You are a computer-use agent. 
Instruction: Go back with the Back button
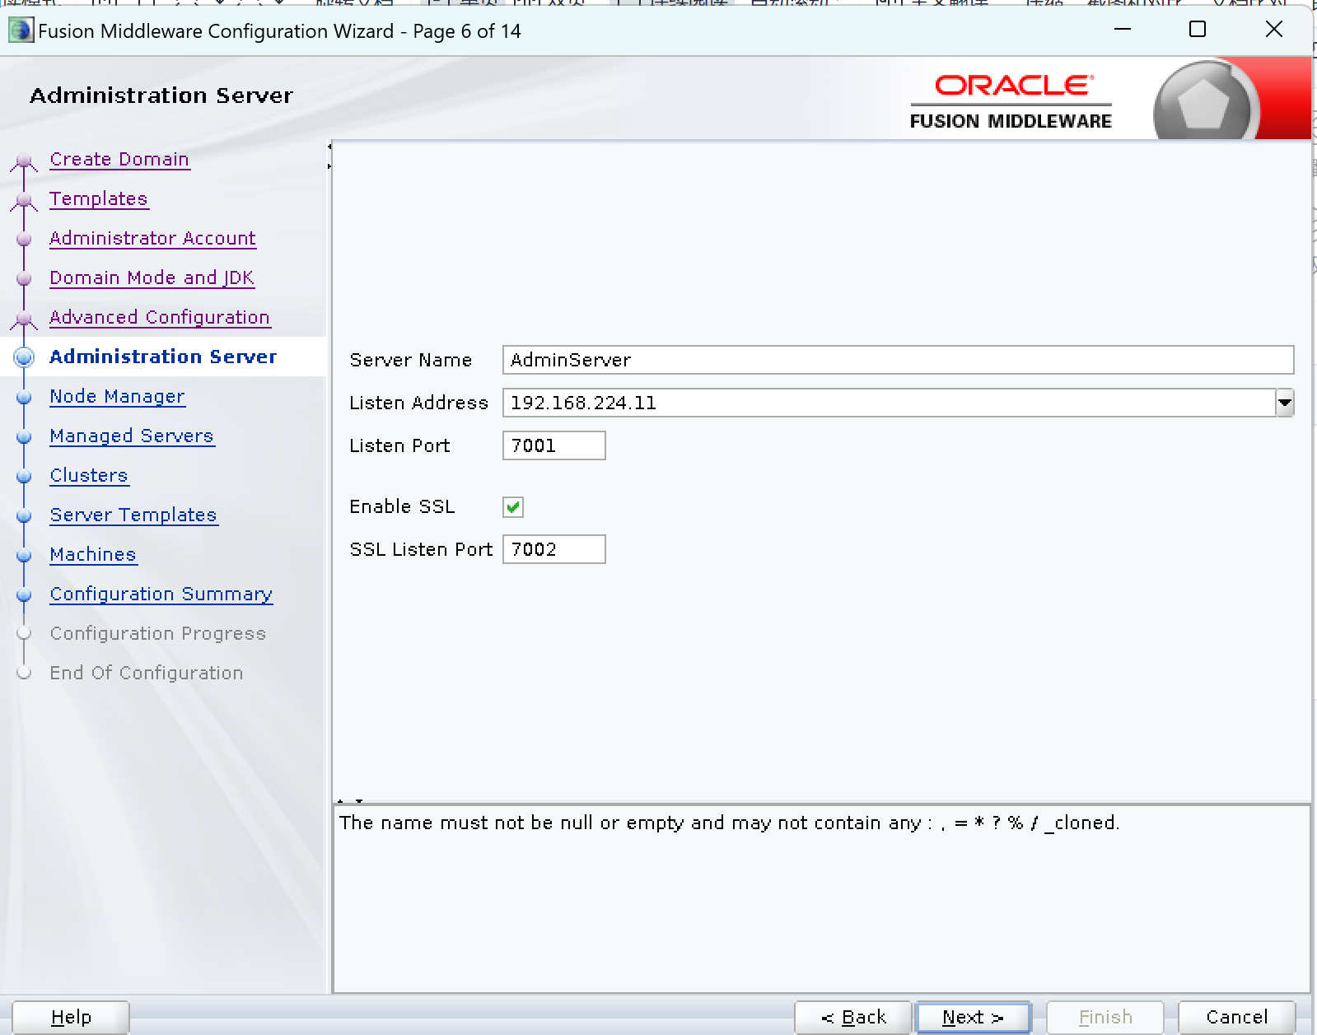(853, 1017)
